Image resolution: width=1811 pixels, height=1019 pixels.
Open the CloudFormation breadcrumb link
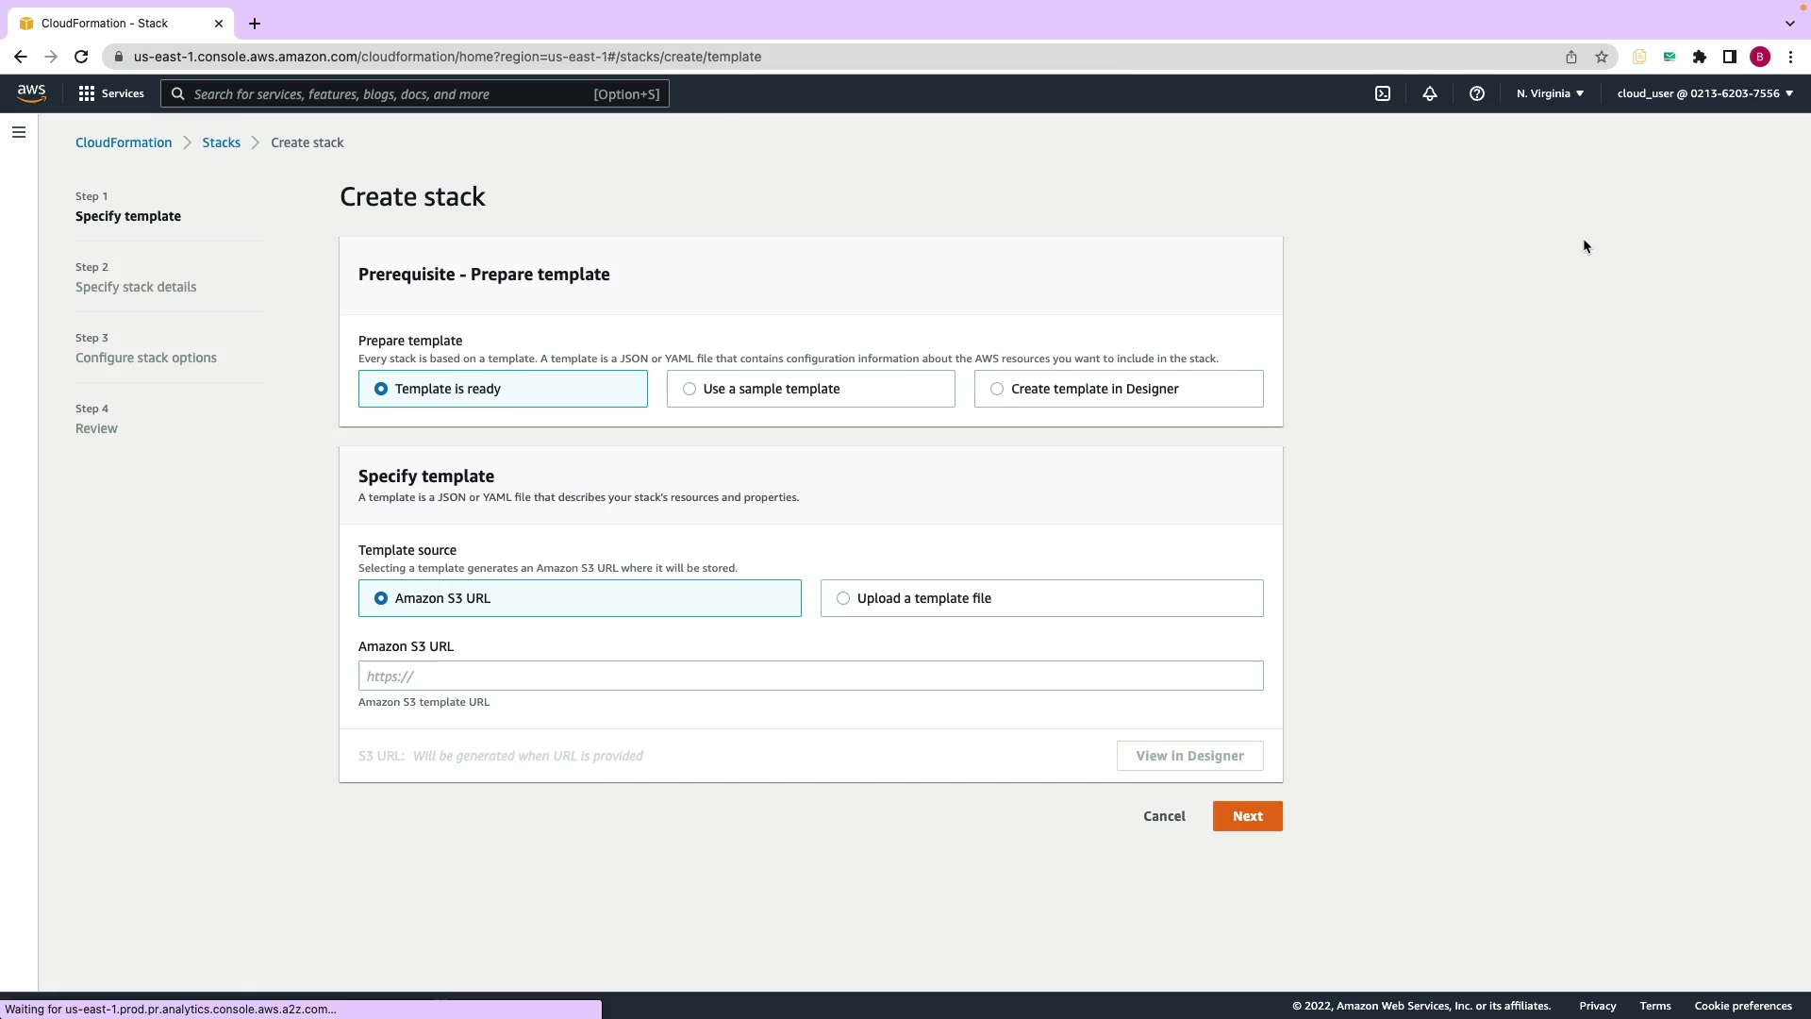point(124,142)
